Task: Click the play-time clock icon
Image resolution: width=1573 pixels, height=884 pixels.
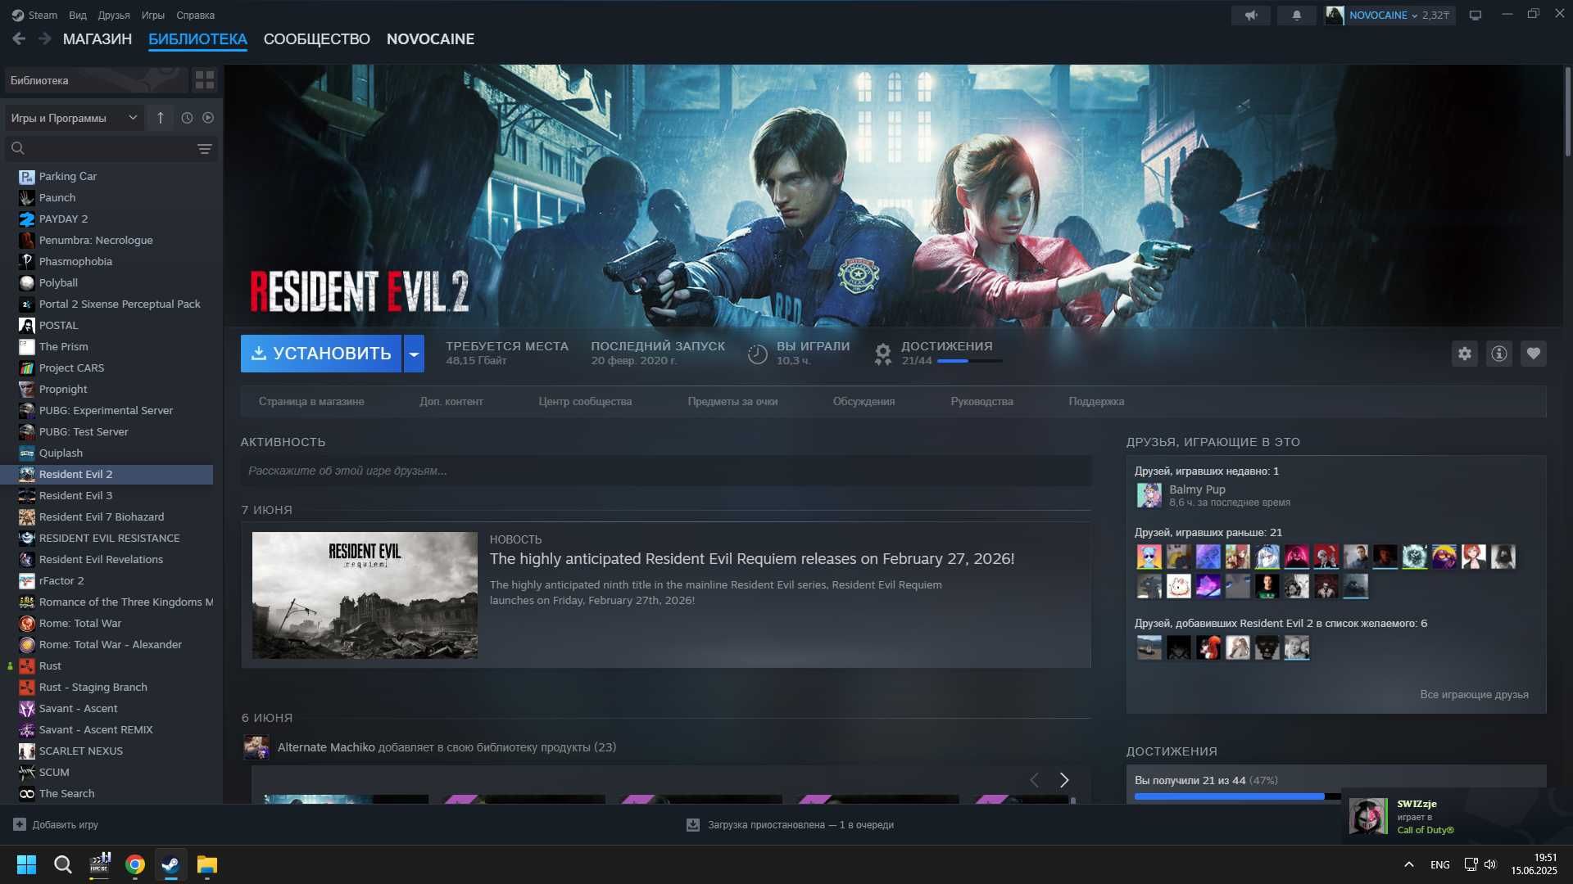Action: pyautogui.click(x=757, y=354)
